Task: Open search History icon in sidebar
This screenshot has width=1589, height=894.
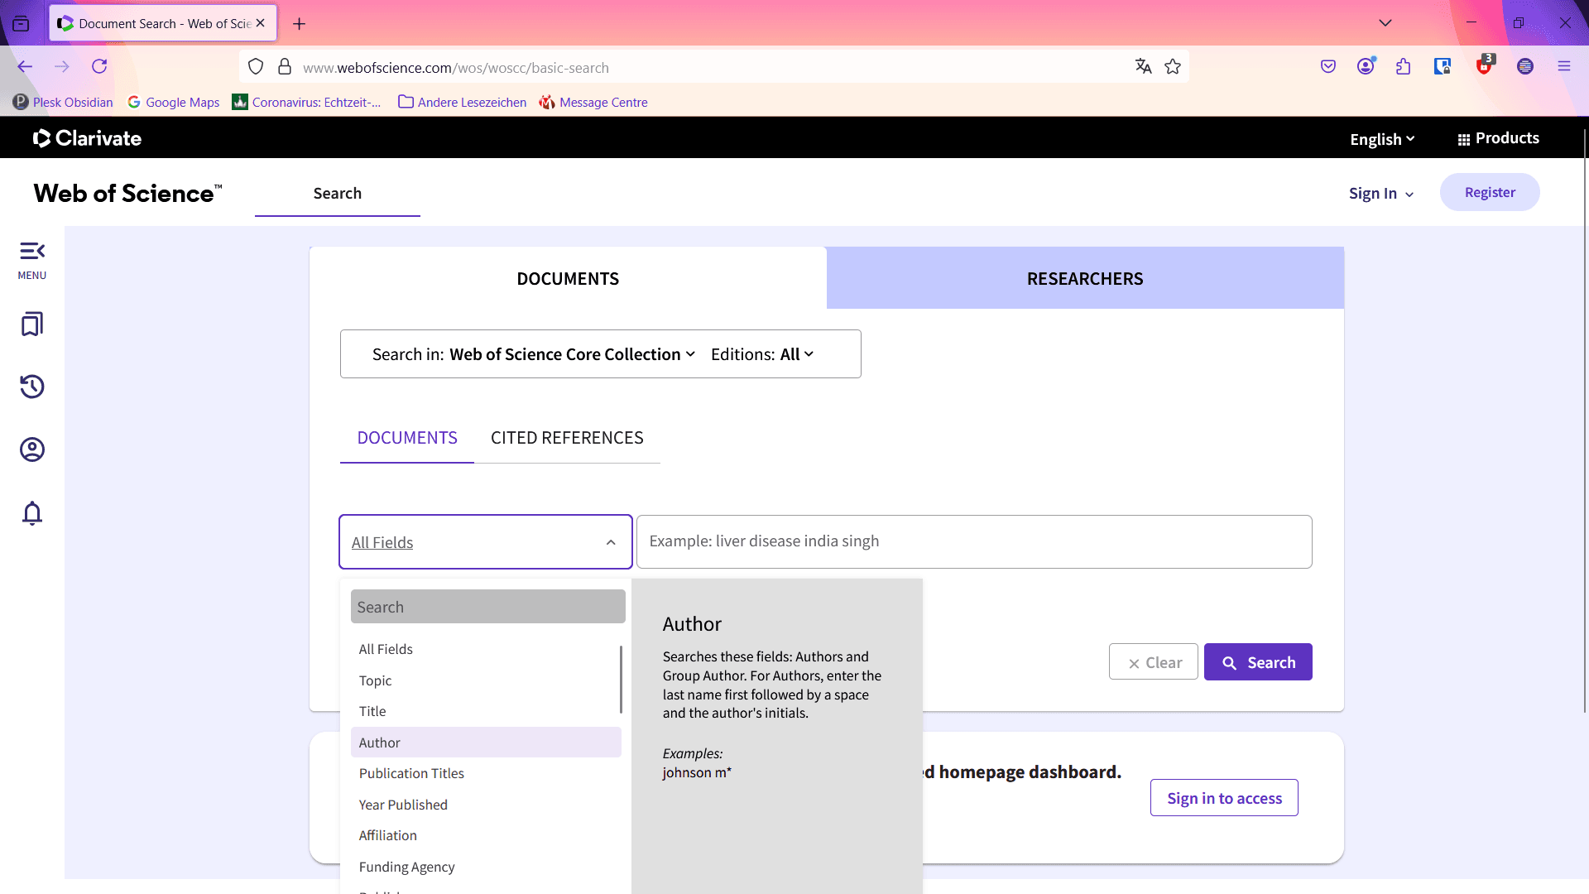Action: 32,387
